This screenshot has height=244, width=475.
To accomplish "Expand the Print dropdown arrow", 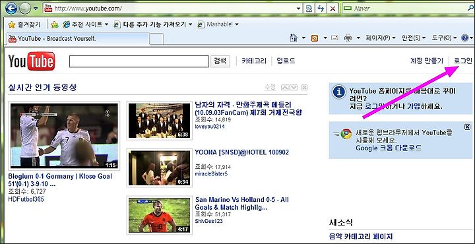I will (x=358, y=38).
